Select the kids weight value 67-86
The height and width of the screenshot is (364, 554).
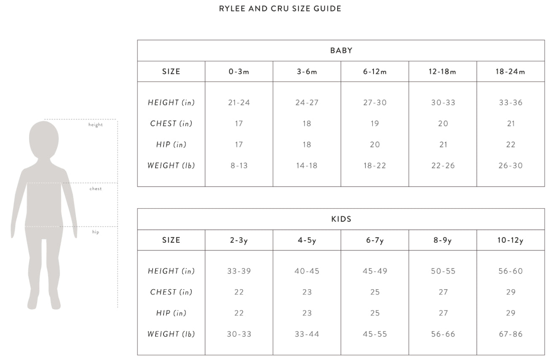tap(510, 334)
